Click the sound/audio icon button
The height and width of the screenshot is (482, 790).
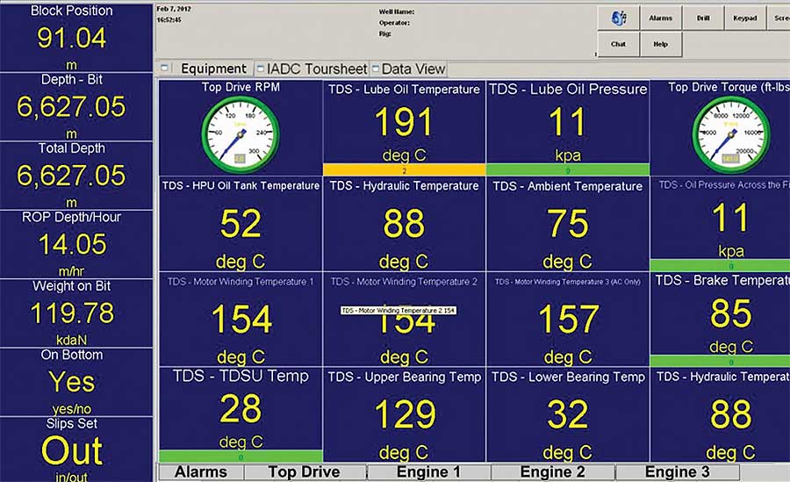tap(619, 18)
